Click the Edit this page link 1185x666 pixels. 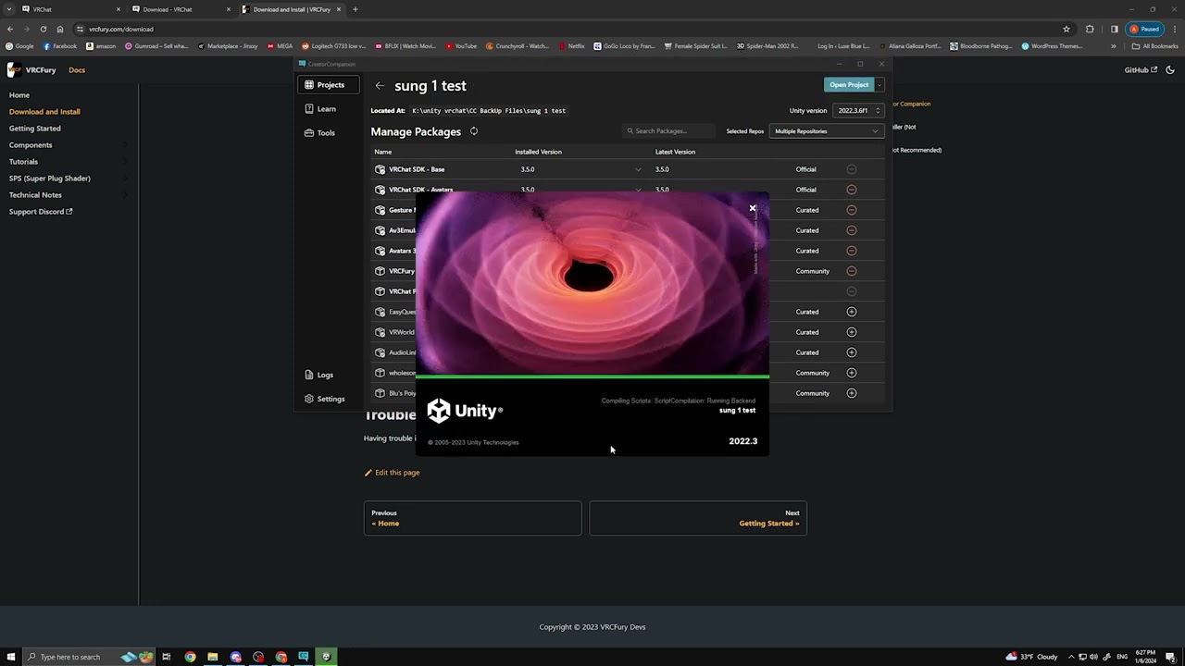[393, 473]
